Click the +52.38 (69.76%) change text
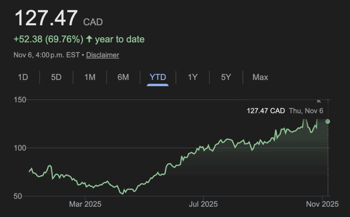The height and width of the screenshot is (217, 350). point(49,39)
